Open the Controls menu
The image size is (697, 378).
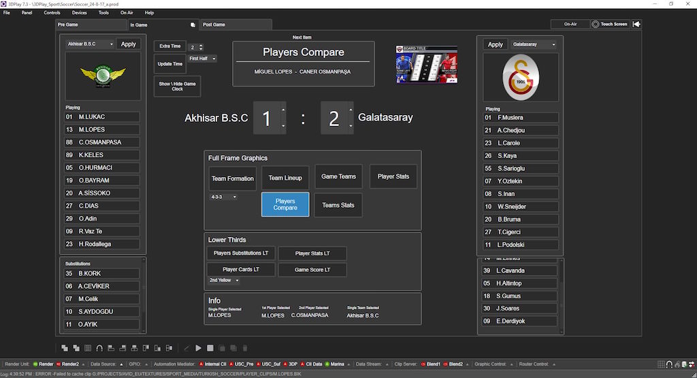coord(52,12)
